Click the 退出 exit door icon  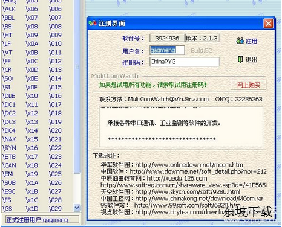tap(240, 59)
